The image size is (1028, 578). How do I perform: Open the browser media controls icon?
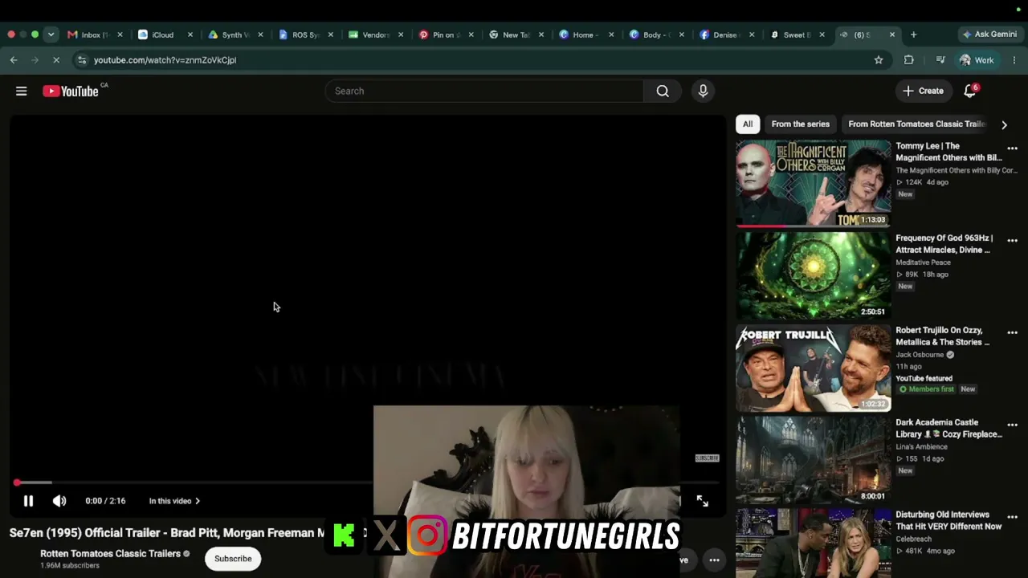click(940, 60)
